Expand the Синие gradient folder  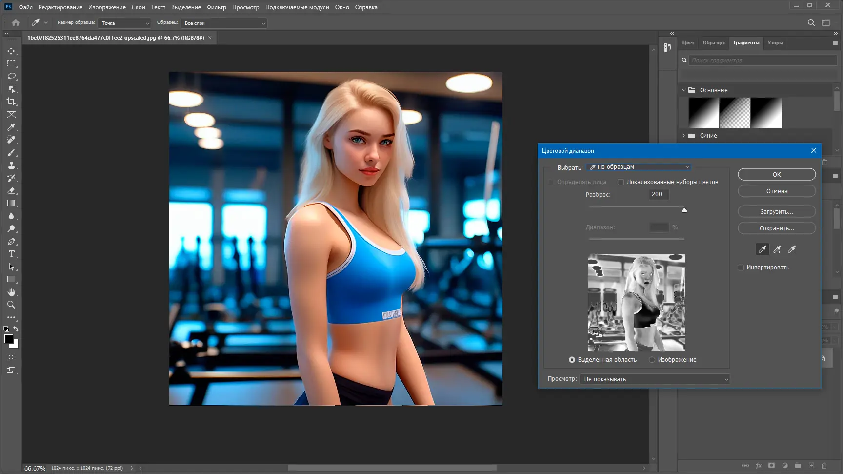click(683, 136)
